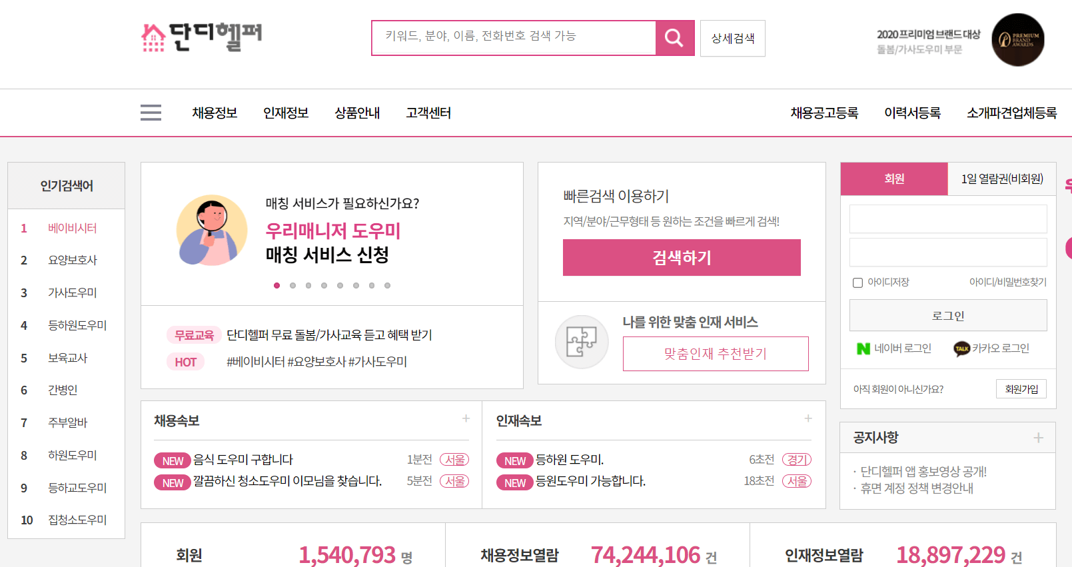Expand the 채용속보 list via plus button

click(466, 418)
